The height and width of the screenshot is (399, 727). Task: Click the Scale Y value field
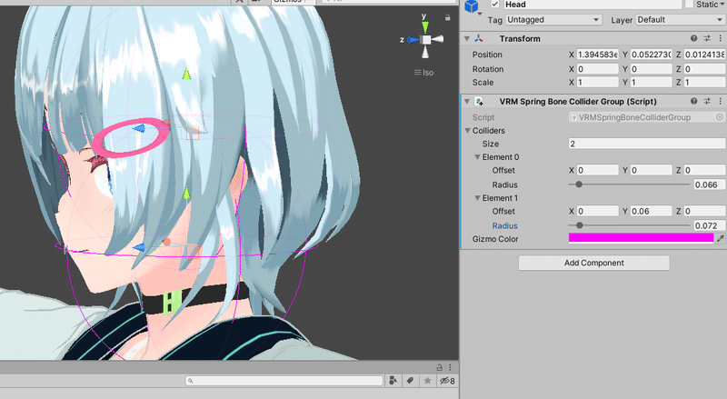tap(651, 83)
